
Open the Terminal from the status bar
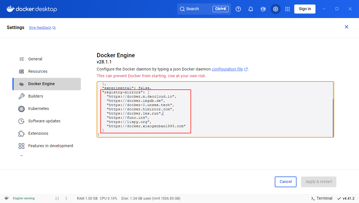coord(322,198)
